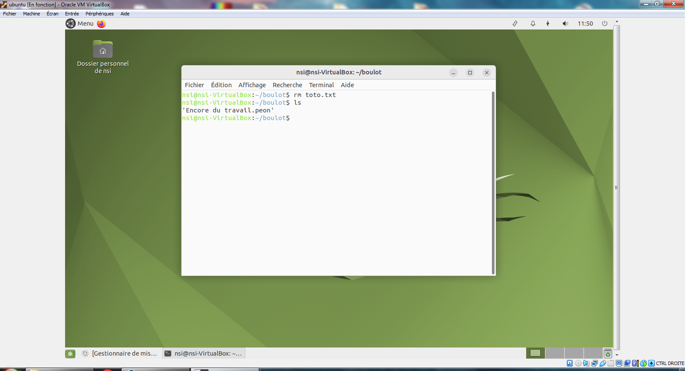
Task: Click the clock showing 11:50
Action: pyautogui.click(x=585, y=24)
